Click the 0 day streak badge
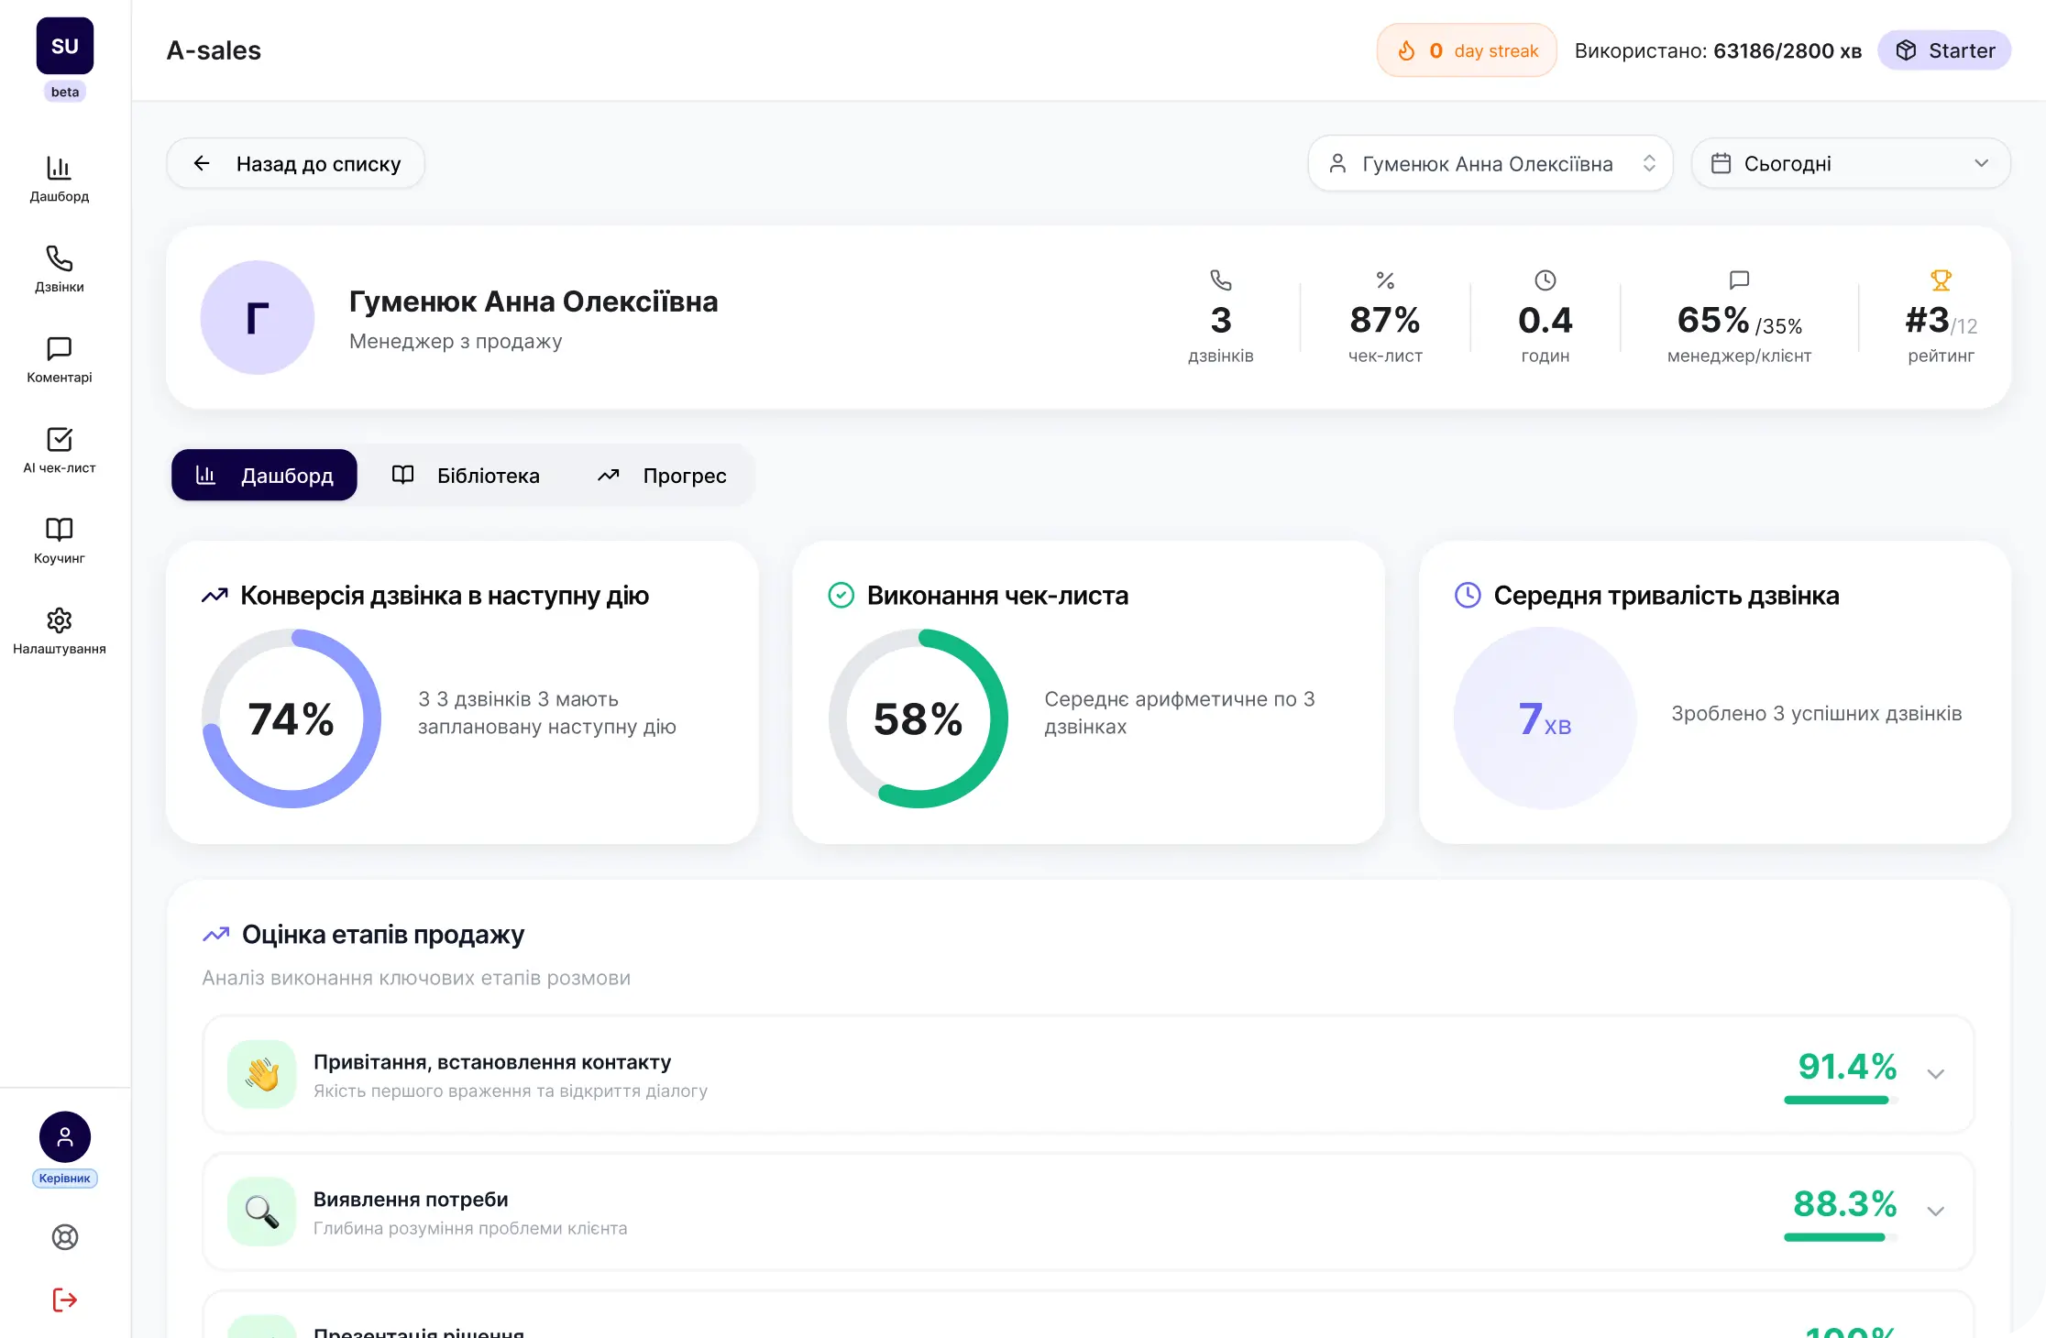The image size is (2046, 1338). (1466, 50)
